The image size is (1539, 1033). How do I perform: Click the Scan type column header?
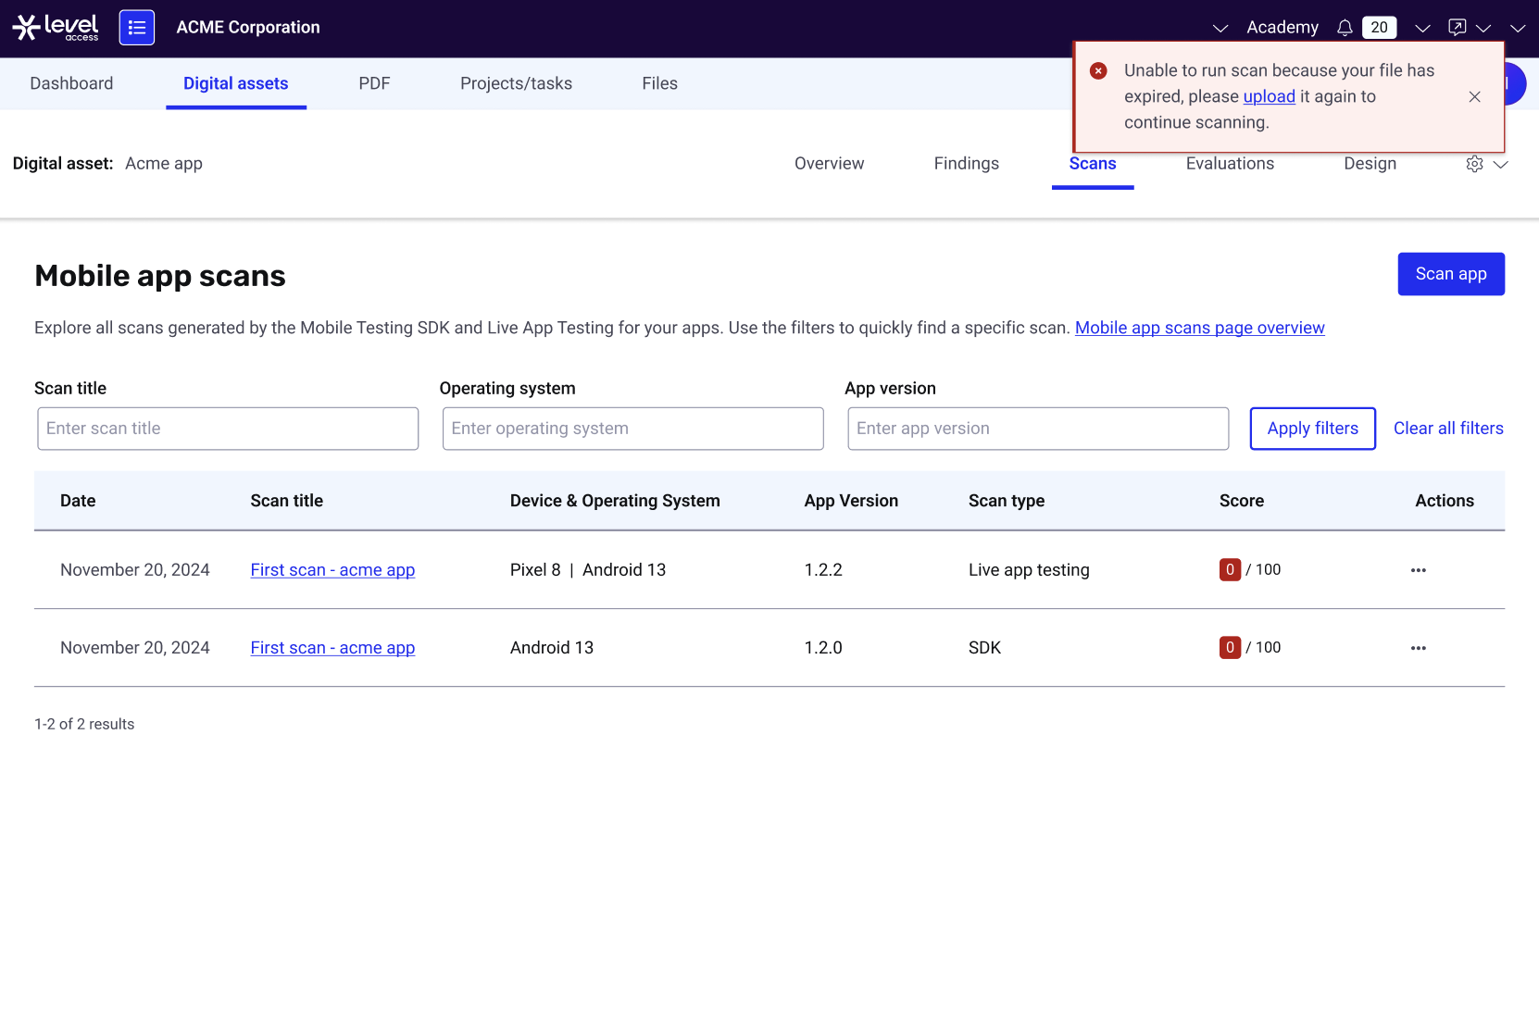point(1007,501)
